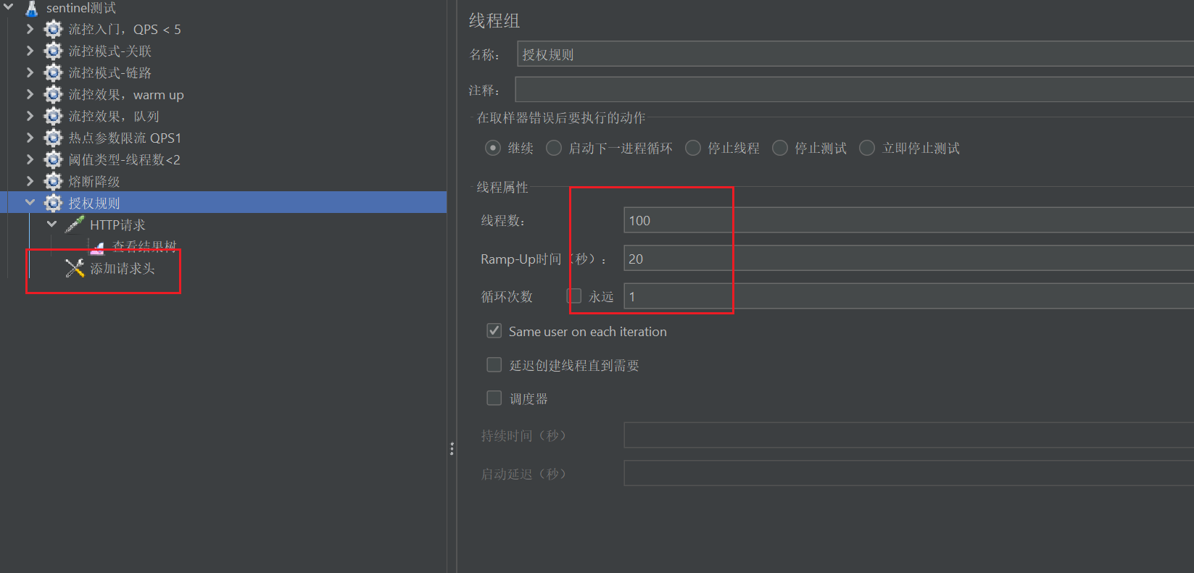Expand the 流控效果, 队列 thread group
The height and width of the screenshot is (573, 1194).
pyautogui.click(x=30, y=116)
